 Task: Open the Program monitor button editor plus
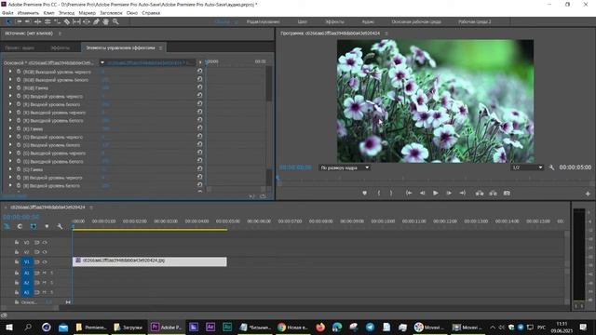coord(588,194)
